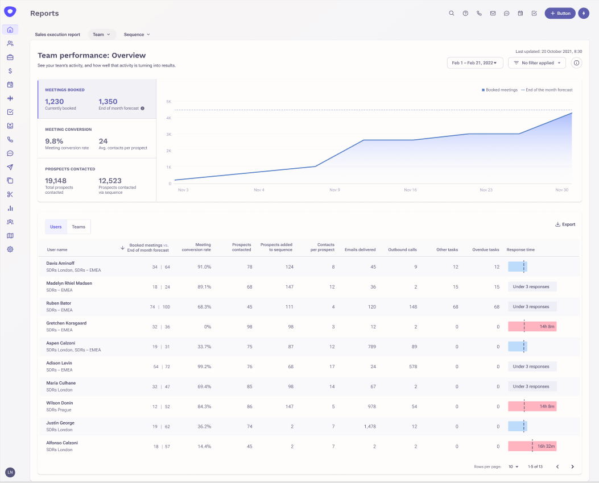Select the paper plane sequences icon in sidebar
The image size is (599, 483).
[10, 166]
